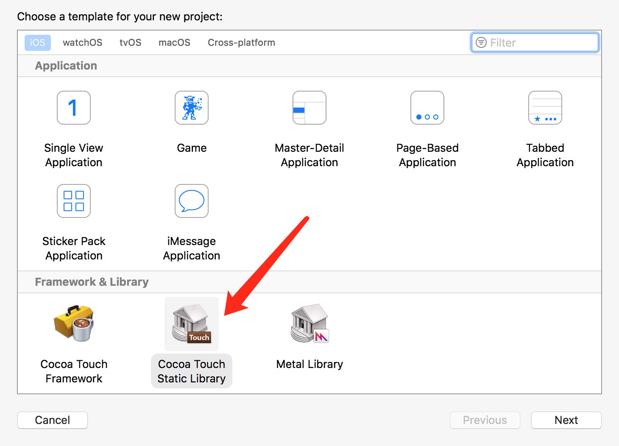
Task: Select the Sticker Pack Application icon
Action: 74,201
